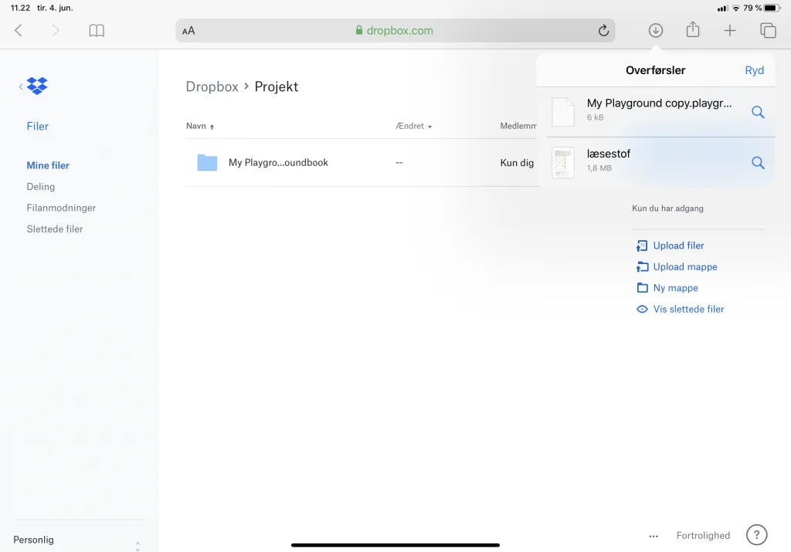The image size is (791, 552).
Task: Open Slettede filer in sidebar
Action: (x=55, y=229)
